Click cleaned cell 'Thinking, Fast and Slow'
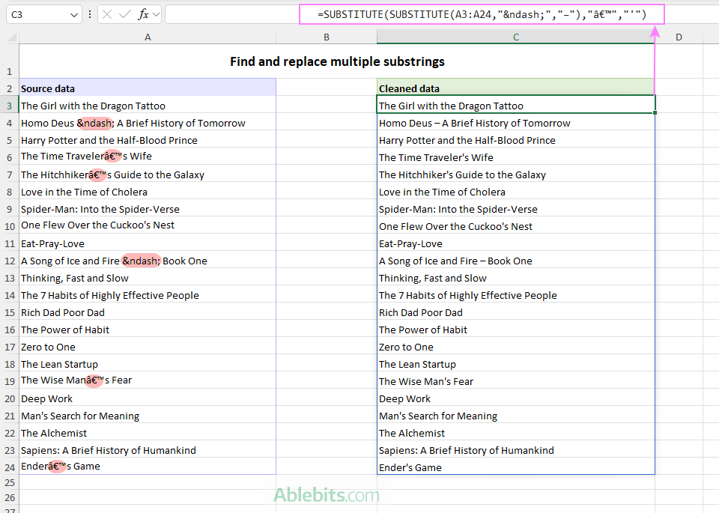Viewport: 719px width, 513px height. pyautogui.click(x=516, y=277)
